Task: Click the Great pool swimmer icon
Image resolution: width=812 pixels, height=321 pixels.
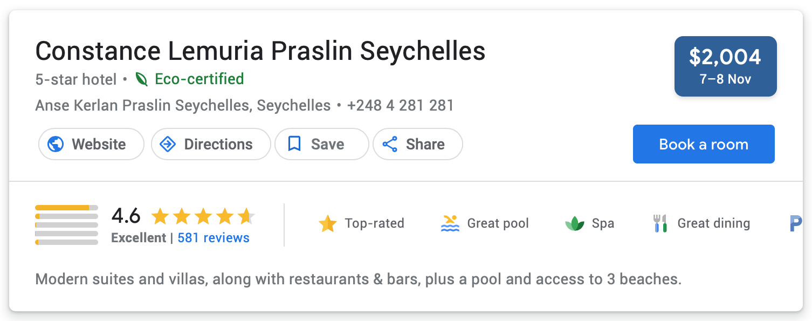Action: pos(450,223)
